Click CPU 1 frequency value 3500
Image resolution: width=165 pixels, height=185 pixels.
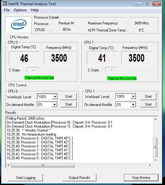(137, 58)
